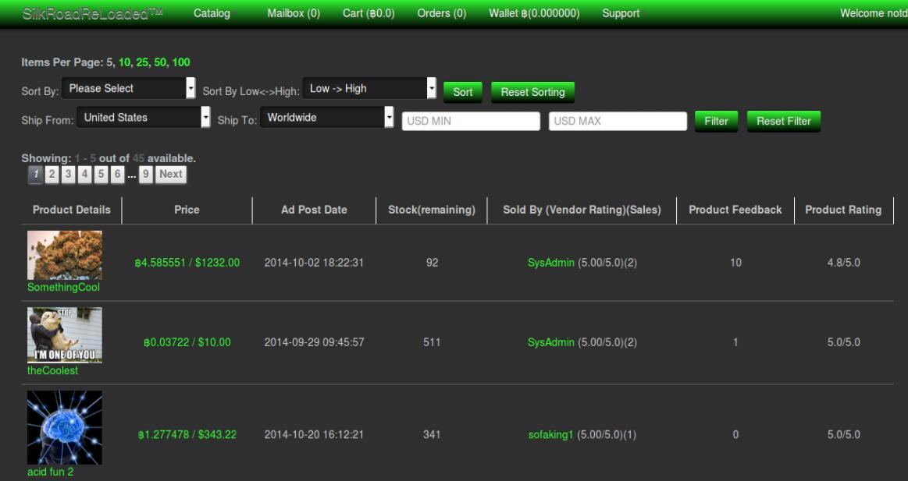Click the Price column header
This screenshot has height=481, width=908.
point(187,210)
